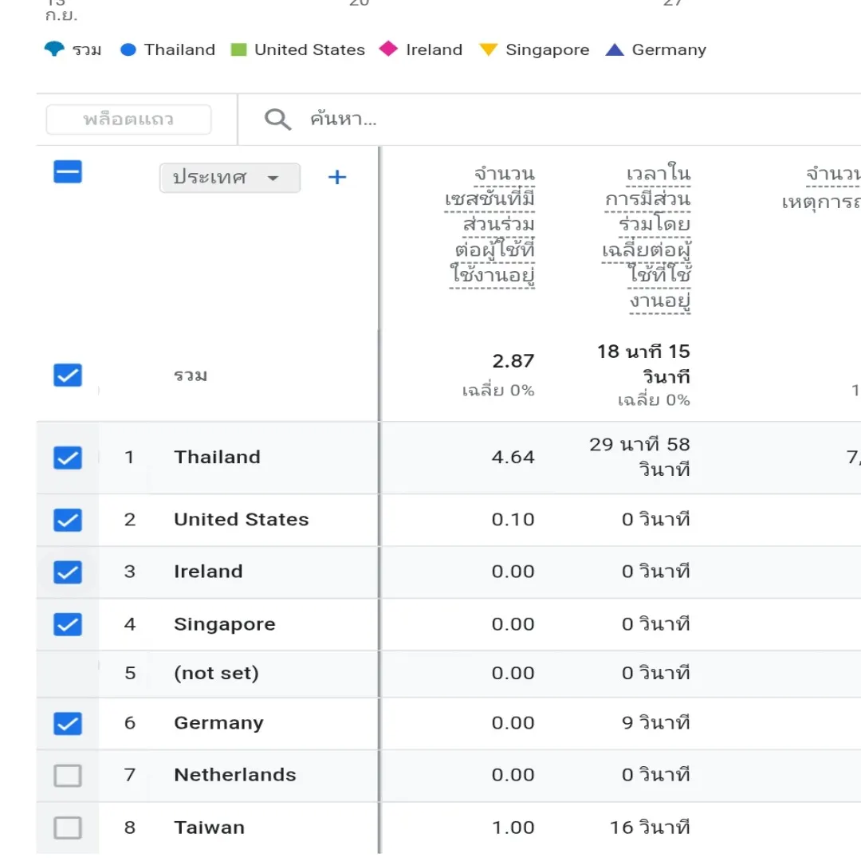Uncheck the United States row checkbox

68,520
